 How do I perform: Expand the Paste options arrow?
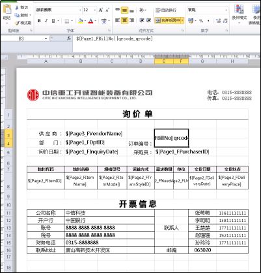click(x=7, y=23)
